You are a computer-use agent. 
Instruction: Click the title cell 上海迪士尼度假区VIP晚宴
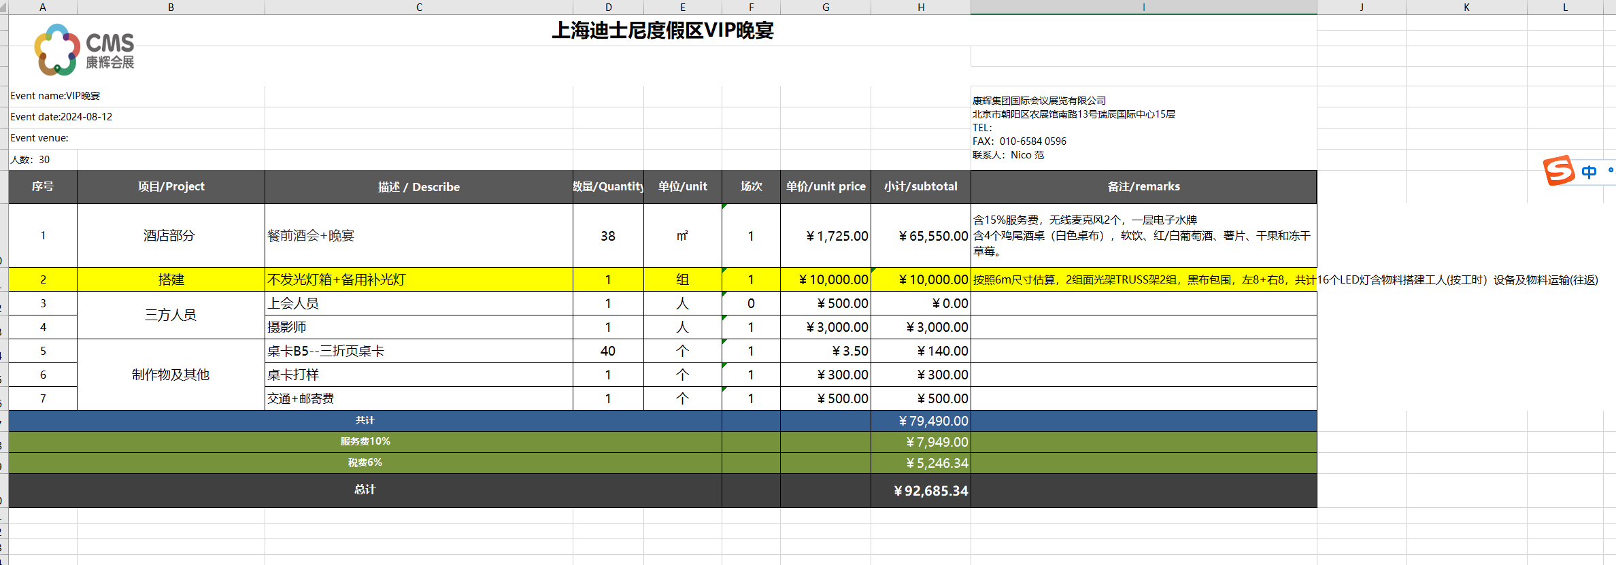pos(662,31)
